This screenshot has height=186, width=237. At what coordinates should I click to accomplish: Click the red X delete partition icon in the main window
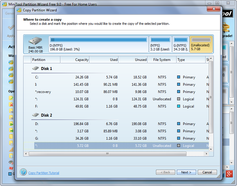pyautogui.click(x=11, y=104)
